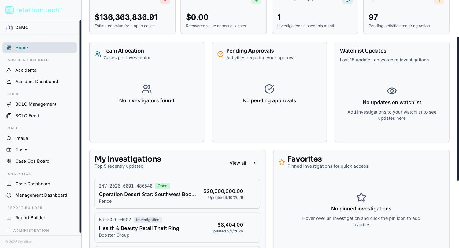The image size is (459, 248).
Task: Open Accident Dashboard
Action: 40,82
